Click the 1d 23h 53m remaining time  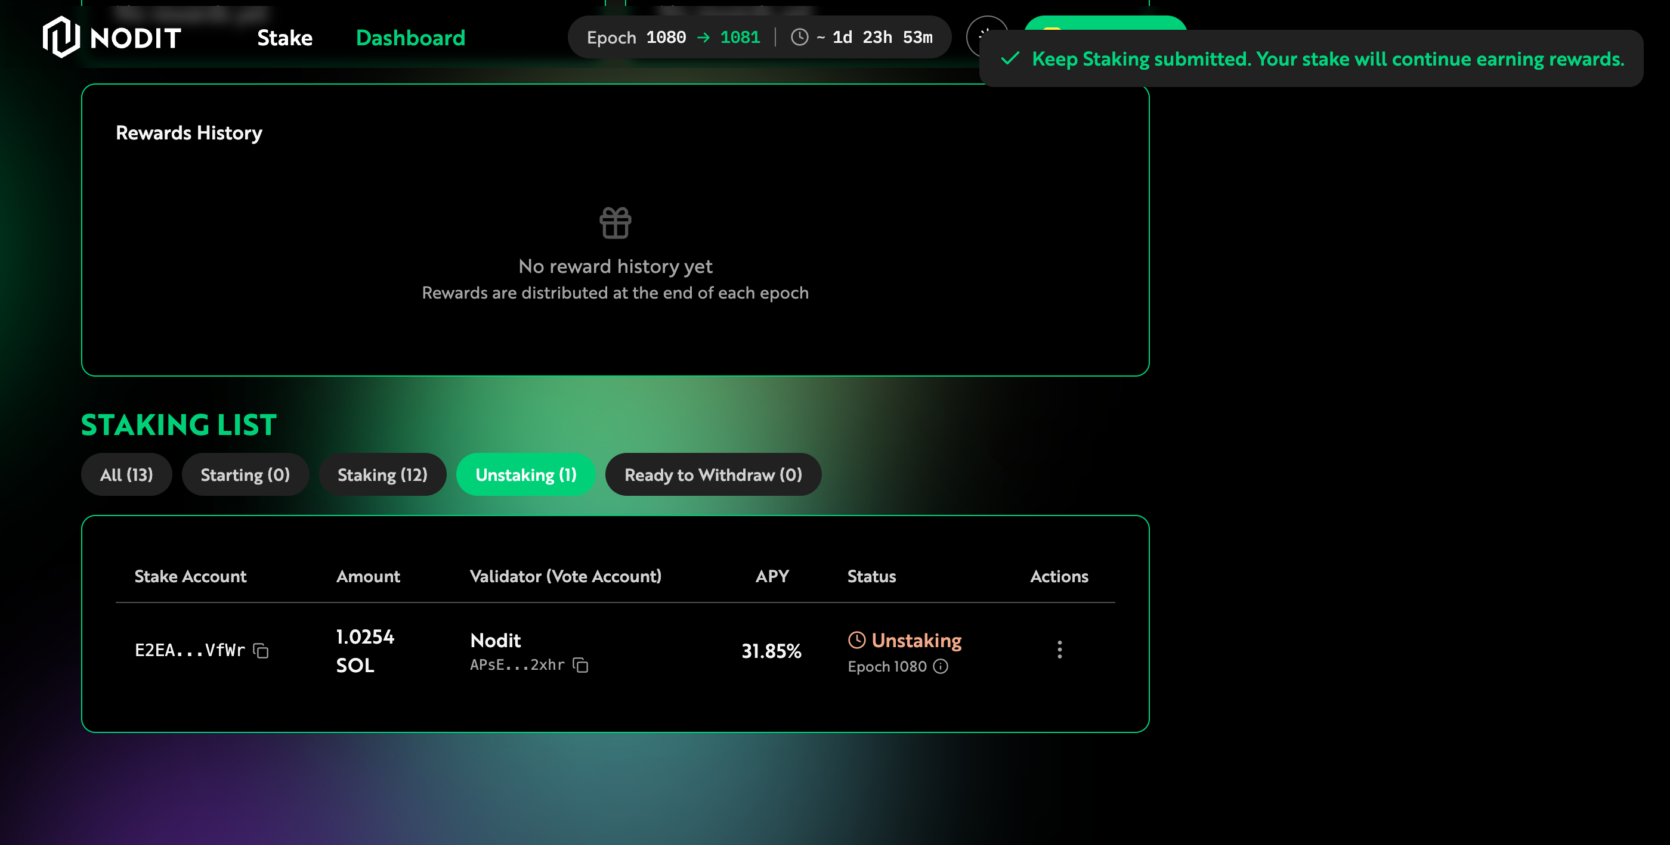[x=882, y=37]
